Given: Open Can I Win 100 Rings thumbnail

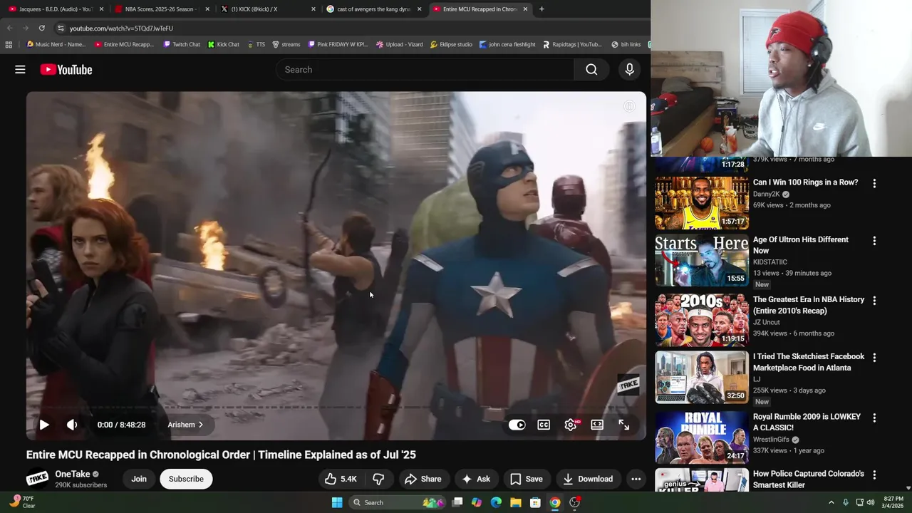Looking at the screenshot, I should tap(702, 203).
